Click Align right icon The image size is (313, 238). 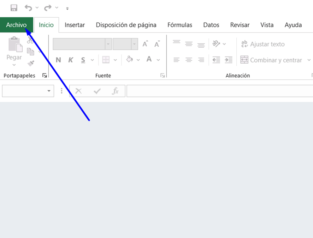coord(201,60)
